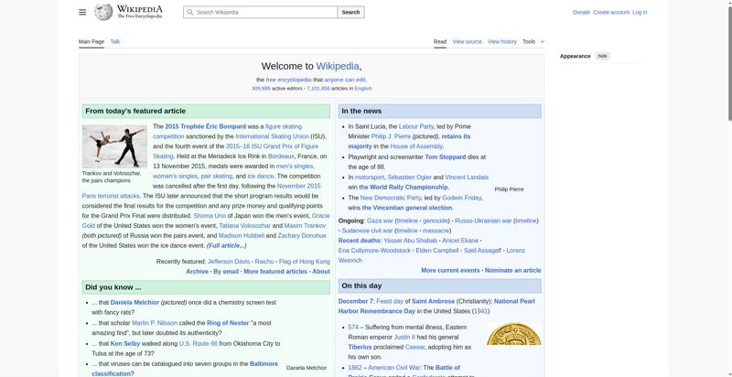Open the figure skating pair thumbnail
This screenshot has height=377, width=732.
(x=114, y=145)
